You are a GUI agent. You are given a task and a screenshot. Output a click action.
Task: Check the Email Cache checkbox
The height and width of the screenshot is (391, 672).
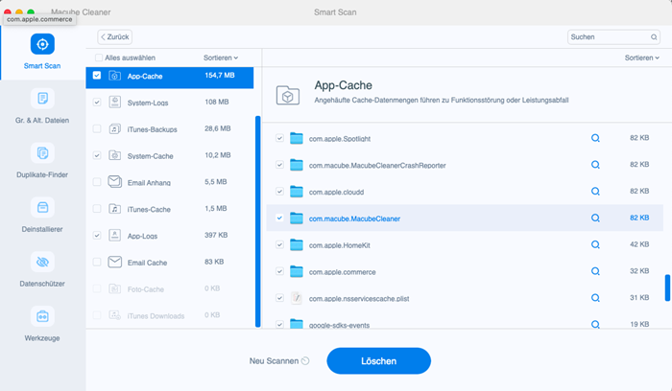97,262
